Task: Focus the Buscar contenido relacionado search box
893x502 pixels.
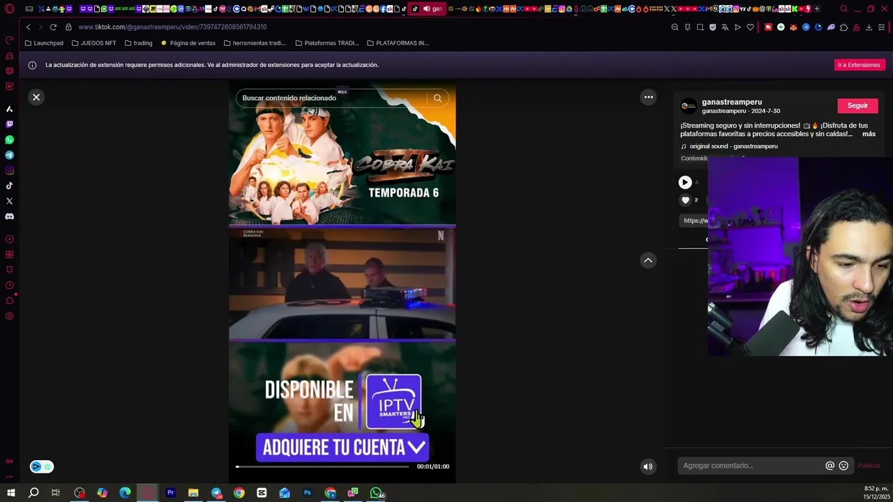Action: click(x=331, y=98)
